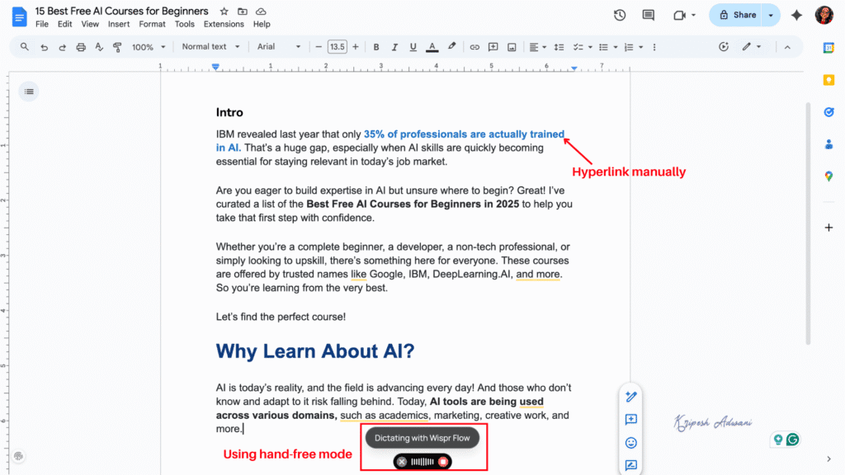The image size is (845, 475).
Task: Open Share options dropdown arrow
Action: tap(772, 15)
